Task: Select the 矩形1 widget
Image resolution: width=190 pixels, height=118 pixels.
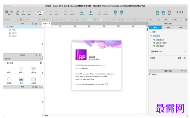Action: tap(9, 70)
